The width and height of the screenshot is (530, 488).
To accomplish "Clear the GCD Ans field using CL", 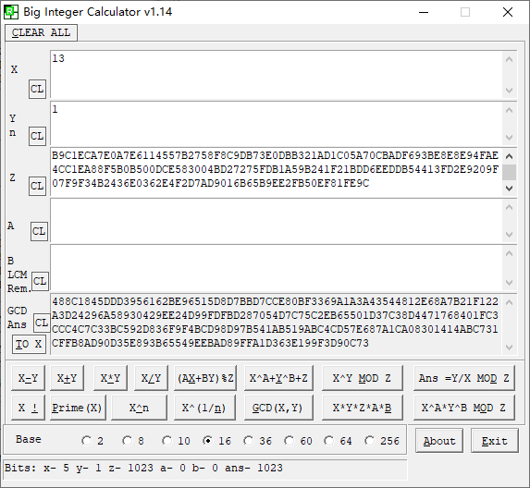I will tap(42, 323).
